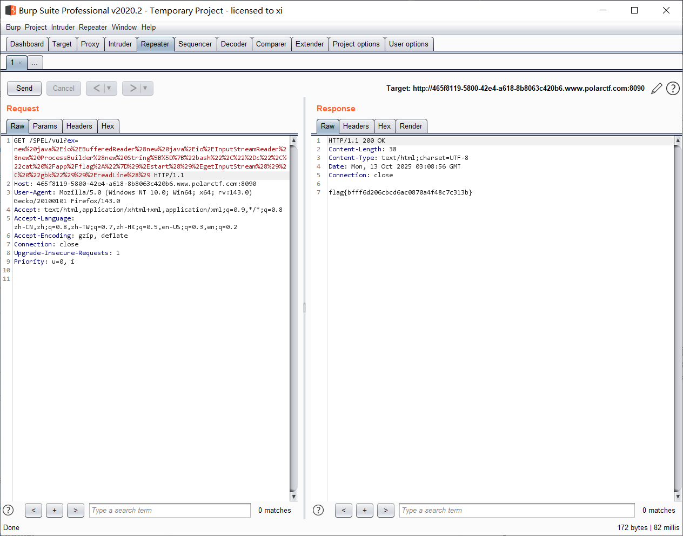Click the response search term field
The width and height of the screenshot is (683, 536).
click(x=517, y=510)
